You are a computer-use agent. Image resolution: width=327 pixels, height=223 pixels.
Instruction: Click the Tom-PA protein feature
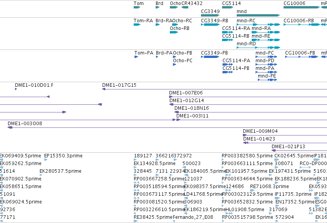coord(136,57)
